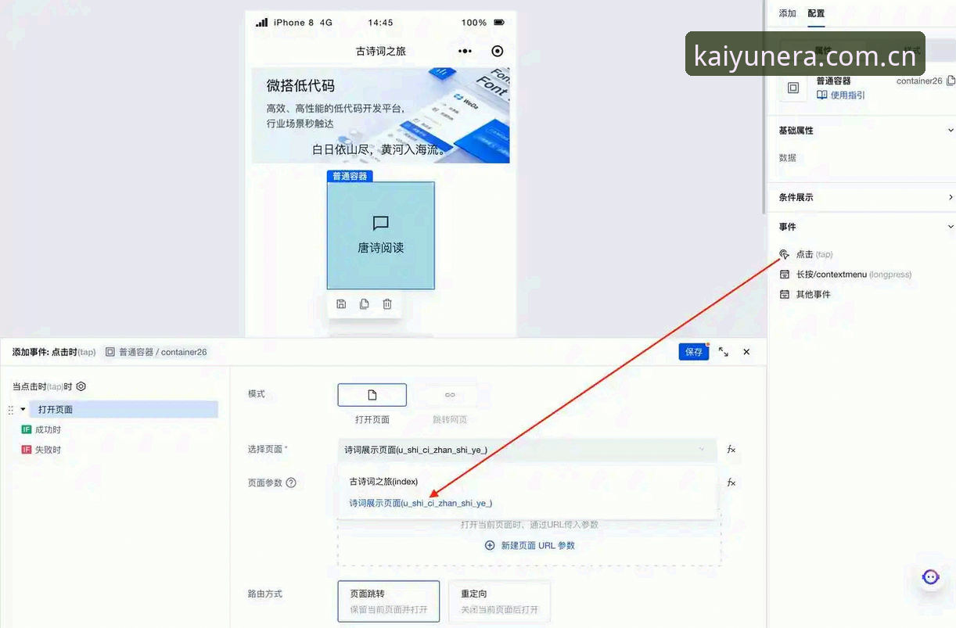Image resolution: width=956 pixels, height=628 pixels.
Task: Click the trash delete icon below the container
Action: pos(387,304)
